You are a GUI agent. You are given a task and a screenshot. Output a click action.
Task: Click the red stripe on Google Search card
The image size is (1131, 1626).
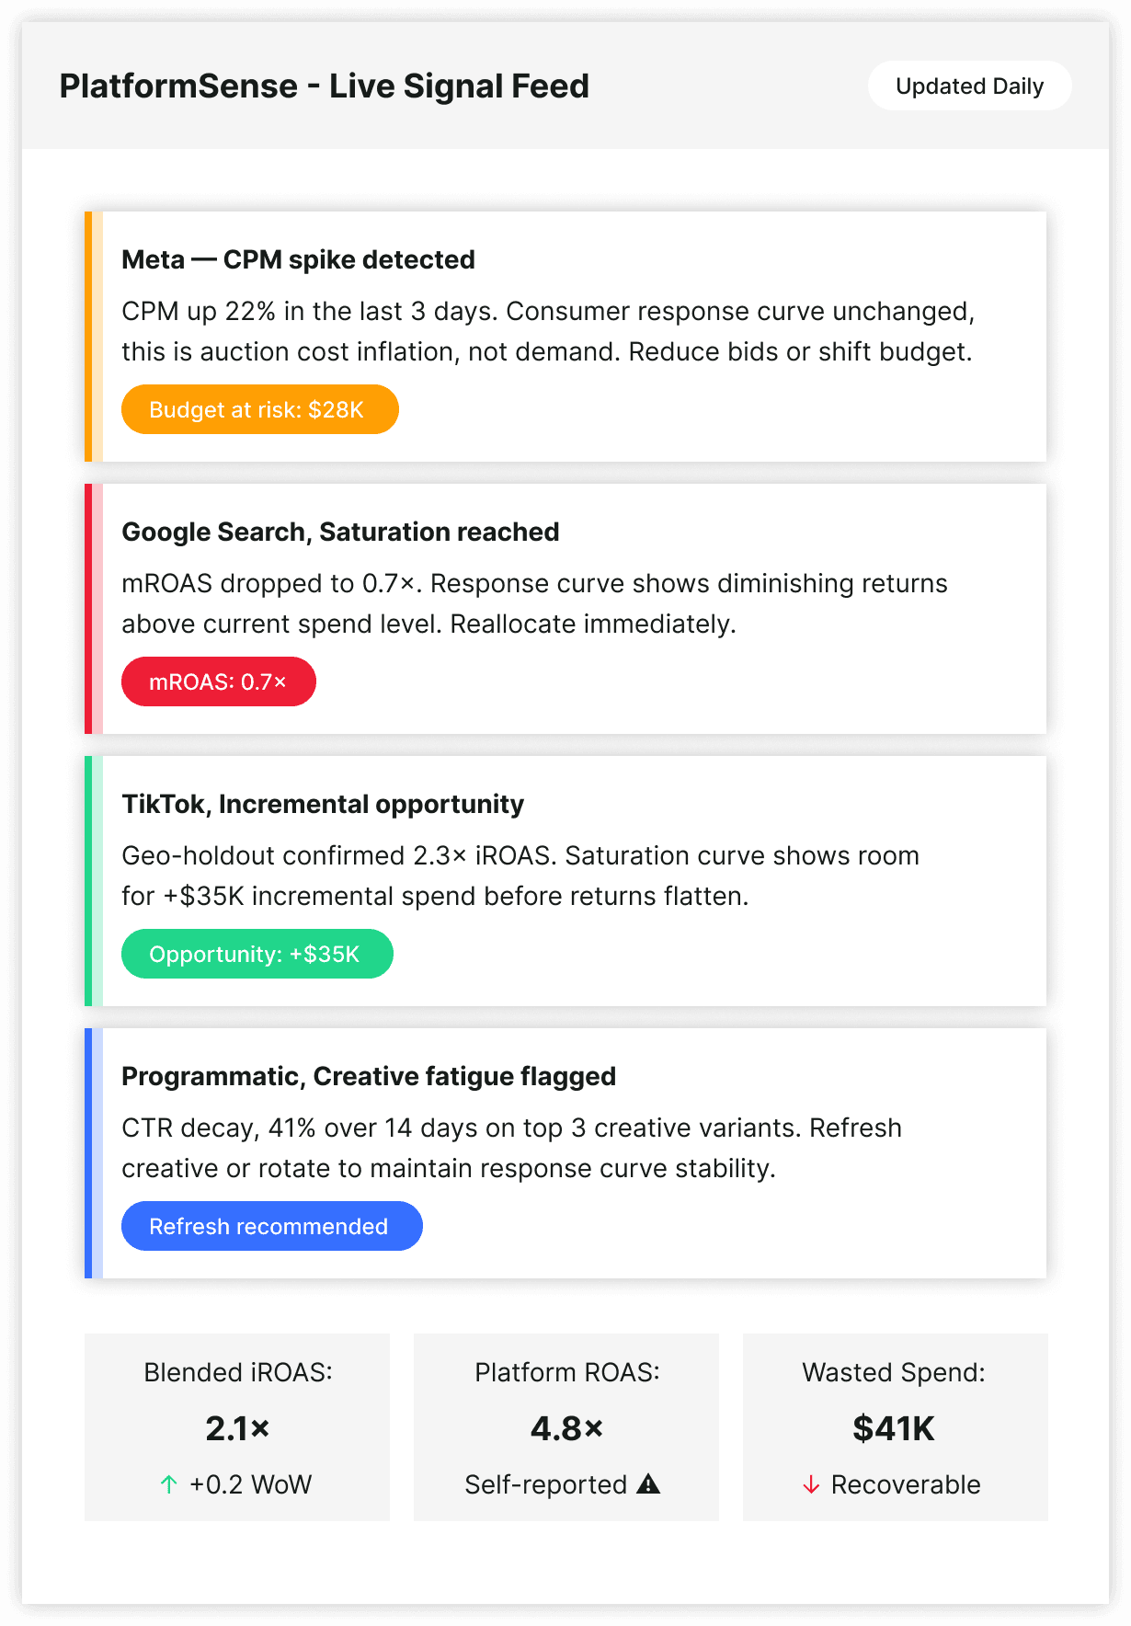pyautogui.click(x=89, y=609)
